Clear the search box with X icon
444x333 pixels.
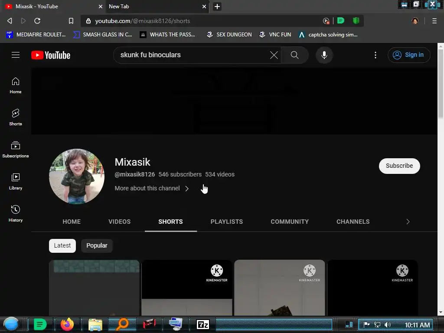pyautogui.click(x=274, y=55)
